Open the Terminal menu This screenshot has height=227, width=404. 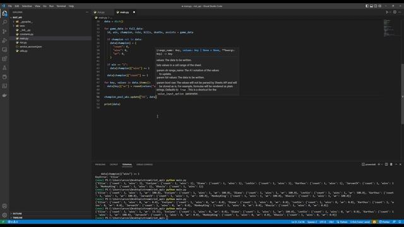tap(61, 6)
